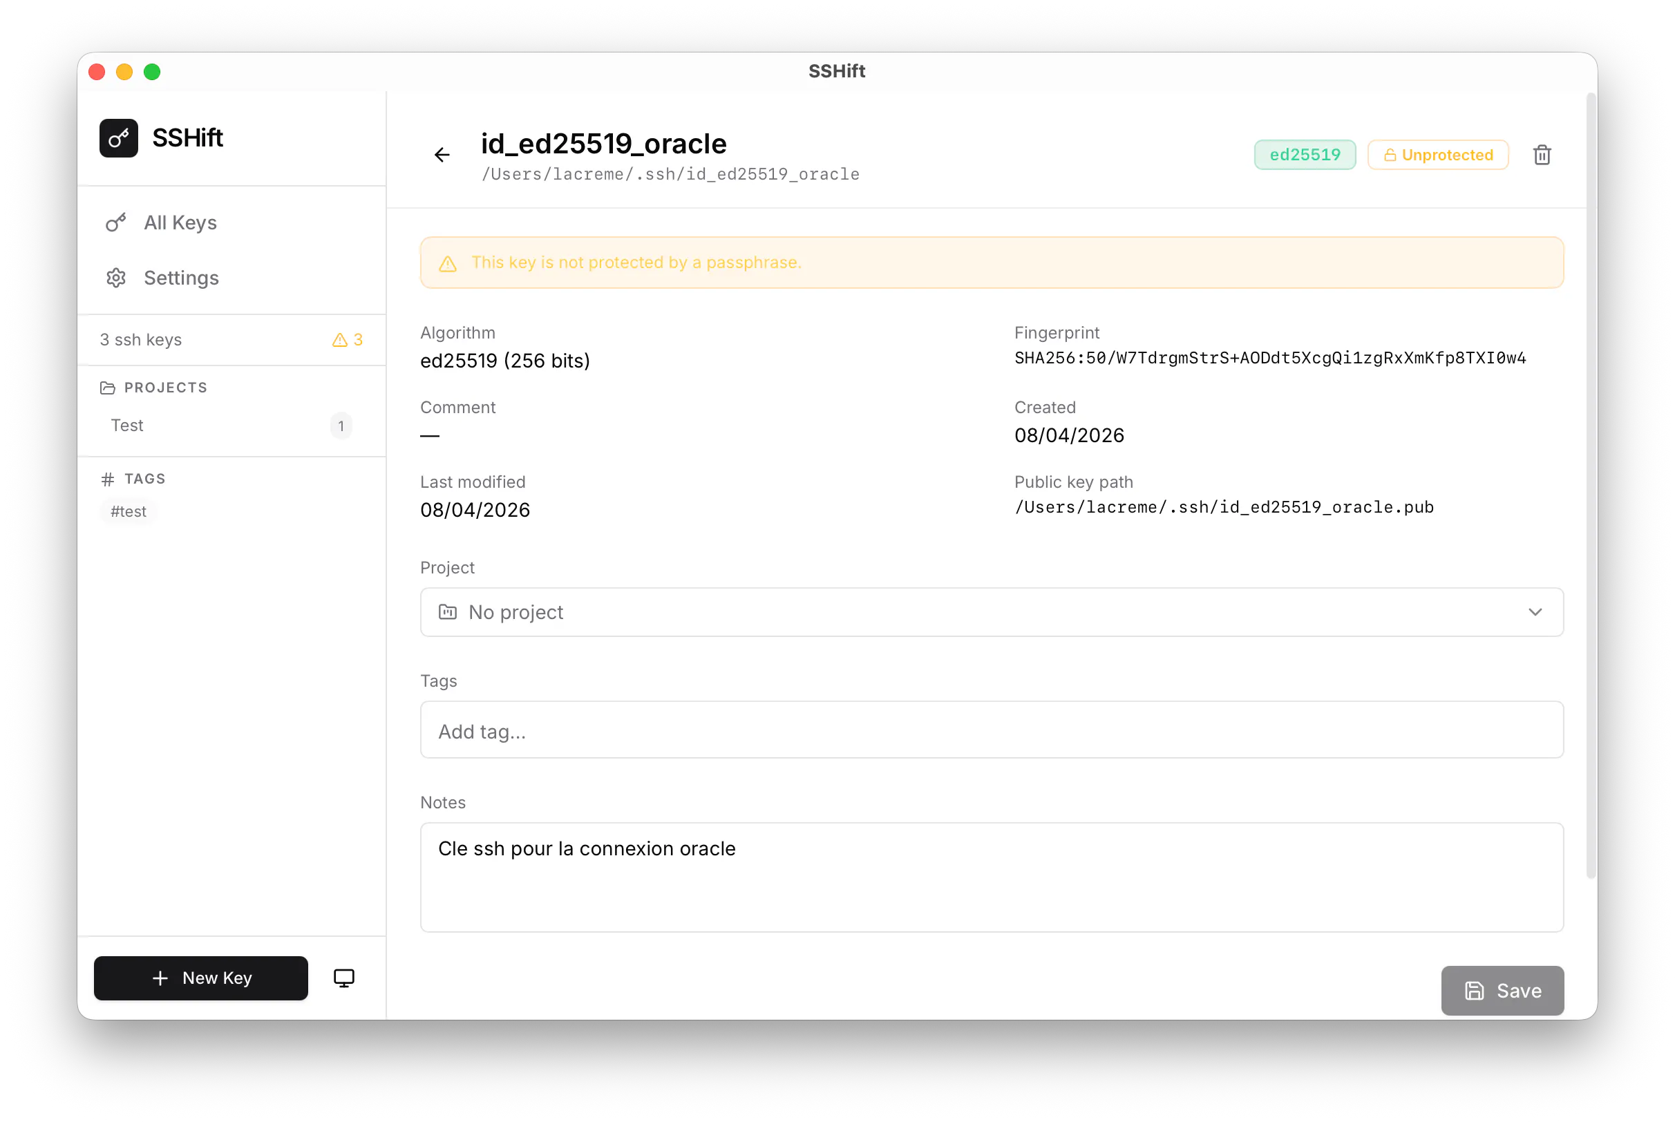Expand the project dropdown chevron
Image resolution: width=1675 pixels, height=1122 pixels.
pyautogui.click(x=1535, y=612)
